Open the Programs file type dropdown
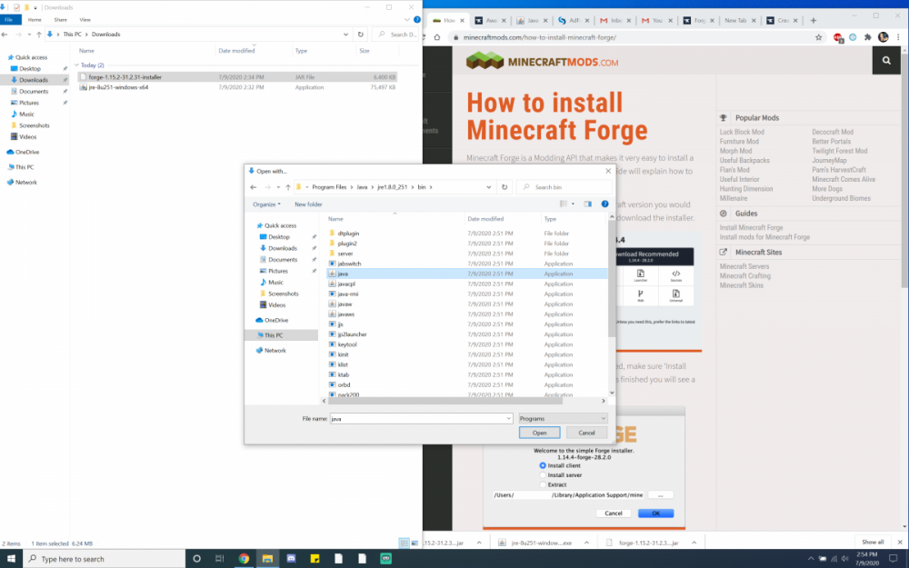909x568 pixels. click(562, 418)
